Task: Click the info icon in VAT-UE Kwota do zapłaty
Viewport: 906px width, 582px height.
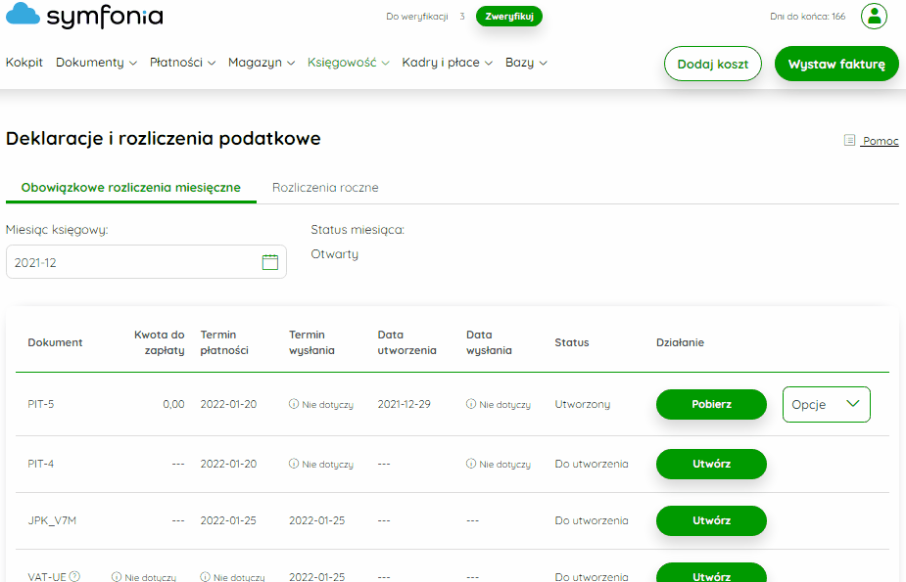Action: (x=117, y=577)
